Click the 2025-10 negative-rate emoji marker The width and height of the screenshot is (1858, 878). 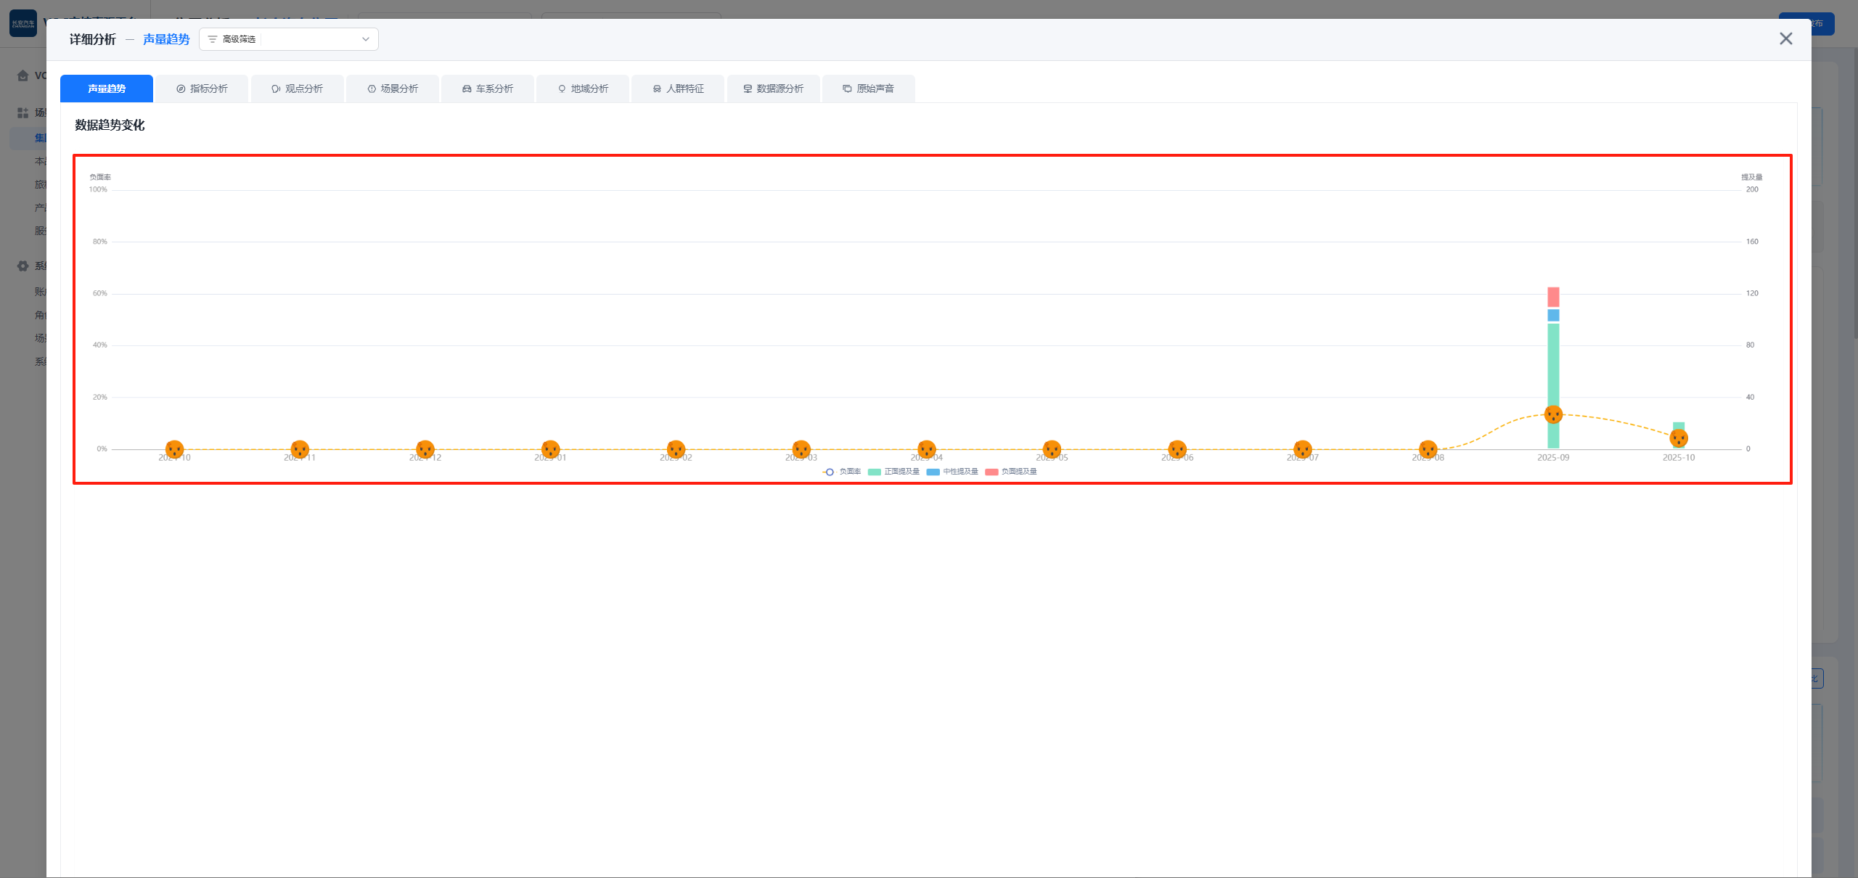click(1679, 438)
